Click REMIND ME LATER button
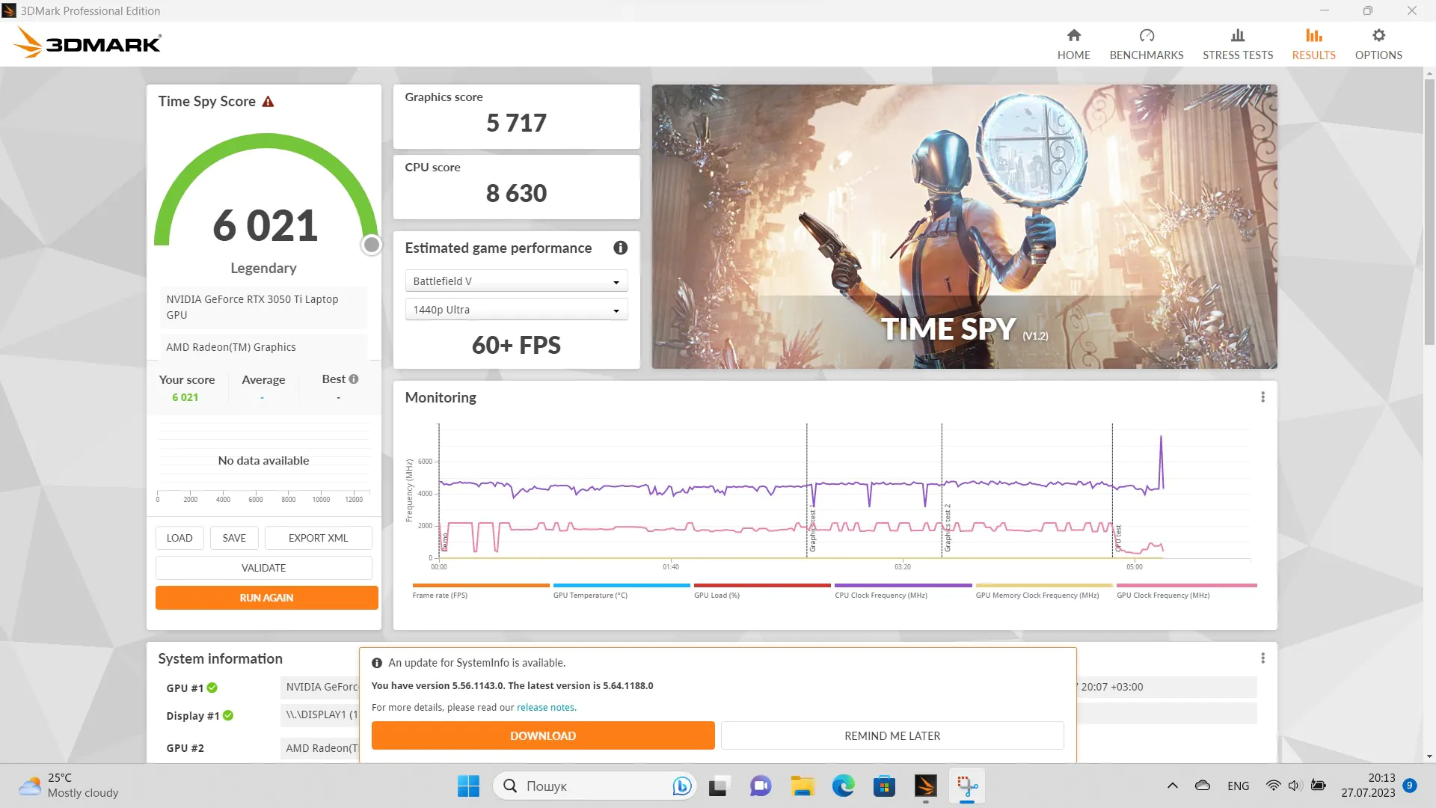This screenshot has height=808, width=1436. (892, 735)
